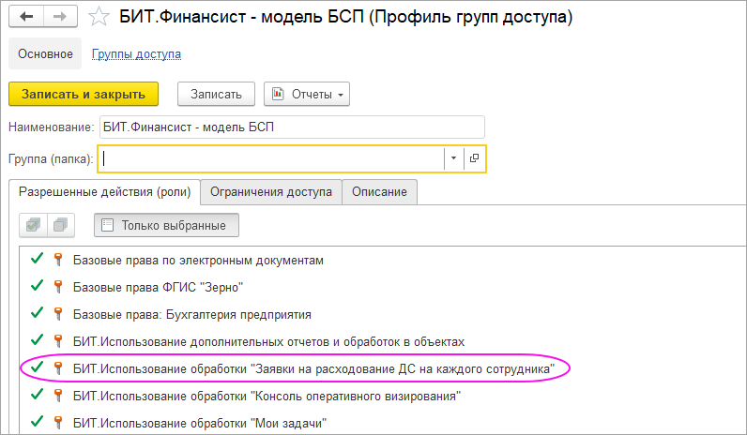Uncheck Базовые права: Бухгалтерия предприятия

(37, 313)
